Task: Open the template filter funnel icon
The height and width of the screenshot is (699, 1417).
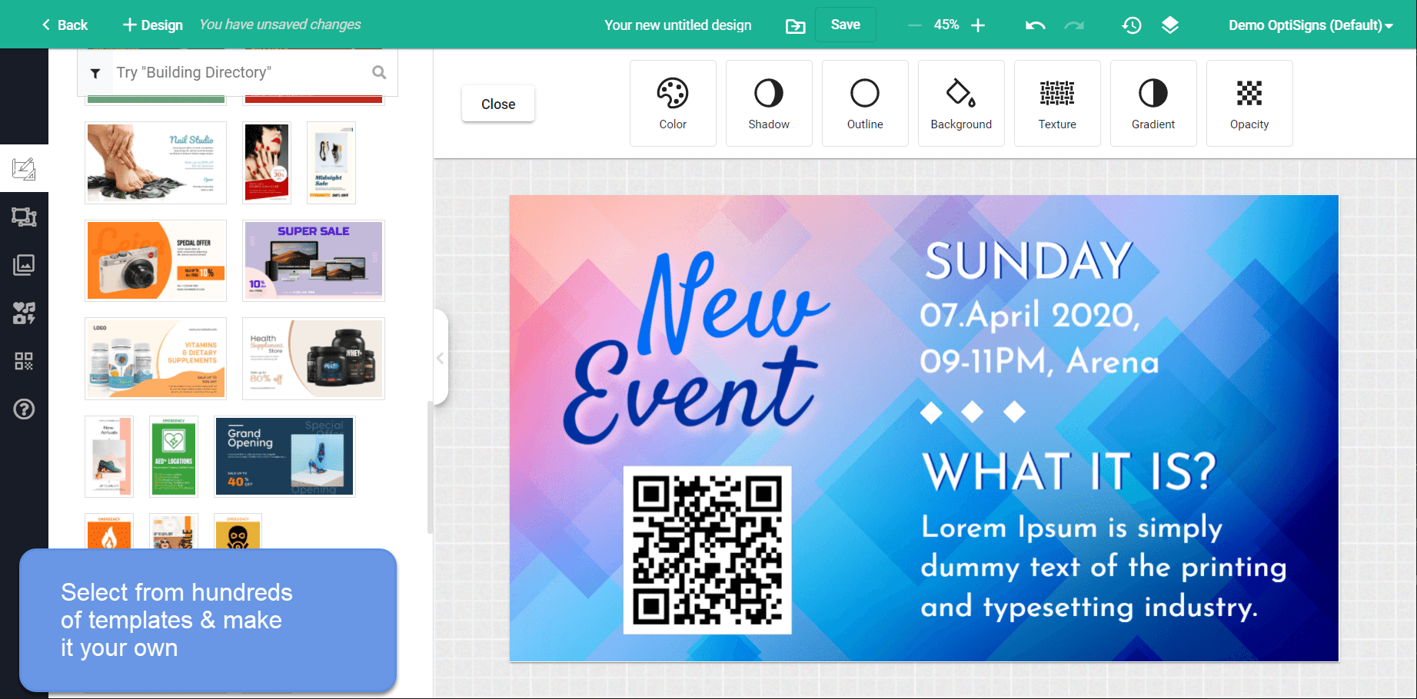Action: (95, 73)
